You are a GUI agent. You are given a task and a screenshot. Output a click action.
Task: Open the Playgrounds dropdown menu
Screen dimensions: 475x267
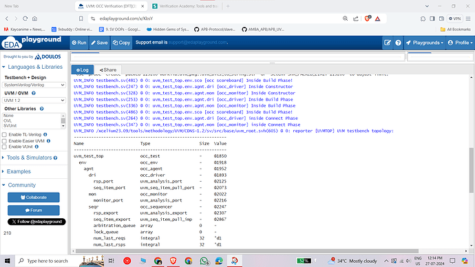point(425,43)
